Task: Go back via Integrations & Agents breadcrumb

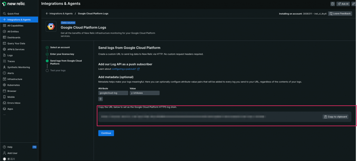Action: (x=59, y=14)
